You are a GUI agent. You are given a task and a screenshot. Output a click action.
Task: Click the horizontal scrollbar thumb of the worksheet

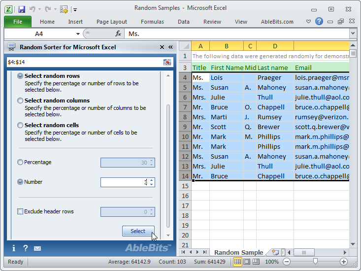coord(304,253)
